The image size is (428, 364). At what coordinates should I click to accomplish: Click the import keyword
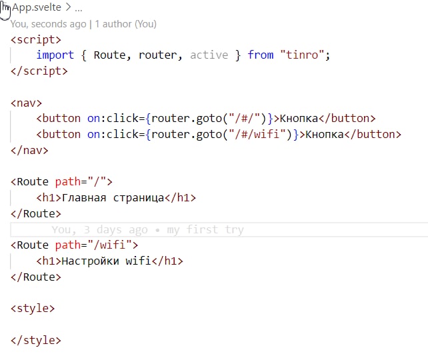55,55
